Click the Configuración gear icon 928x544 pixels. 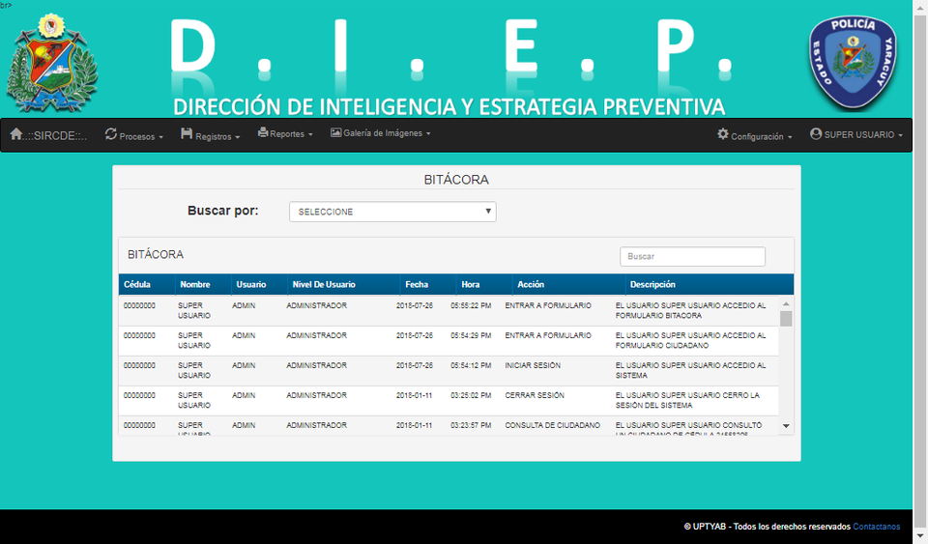click(723, 134)
